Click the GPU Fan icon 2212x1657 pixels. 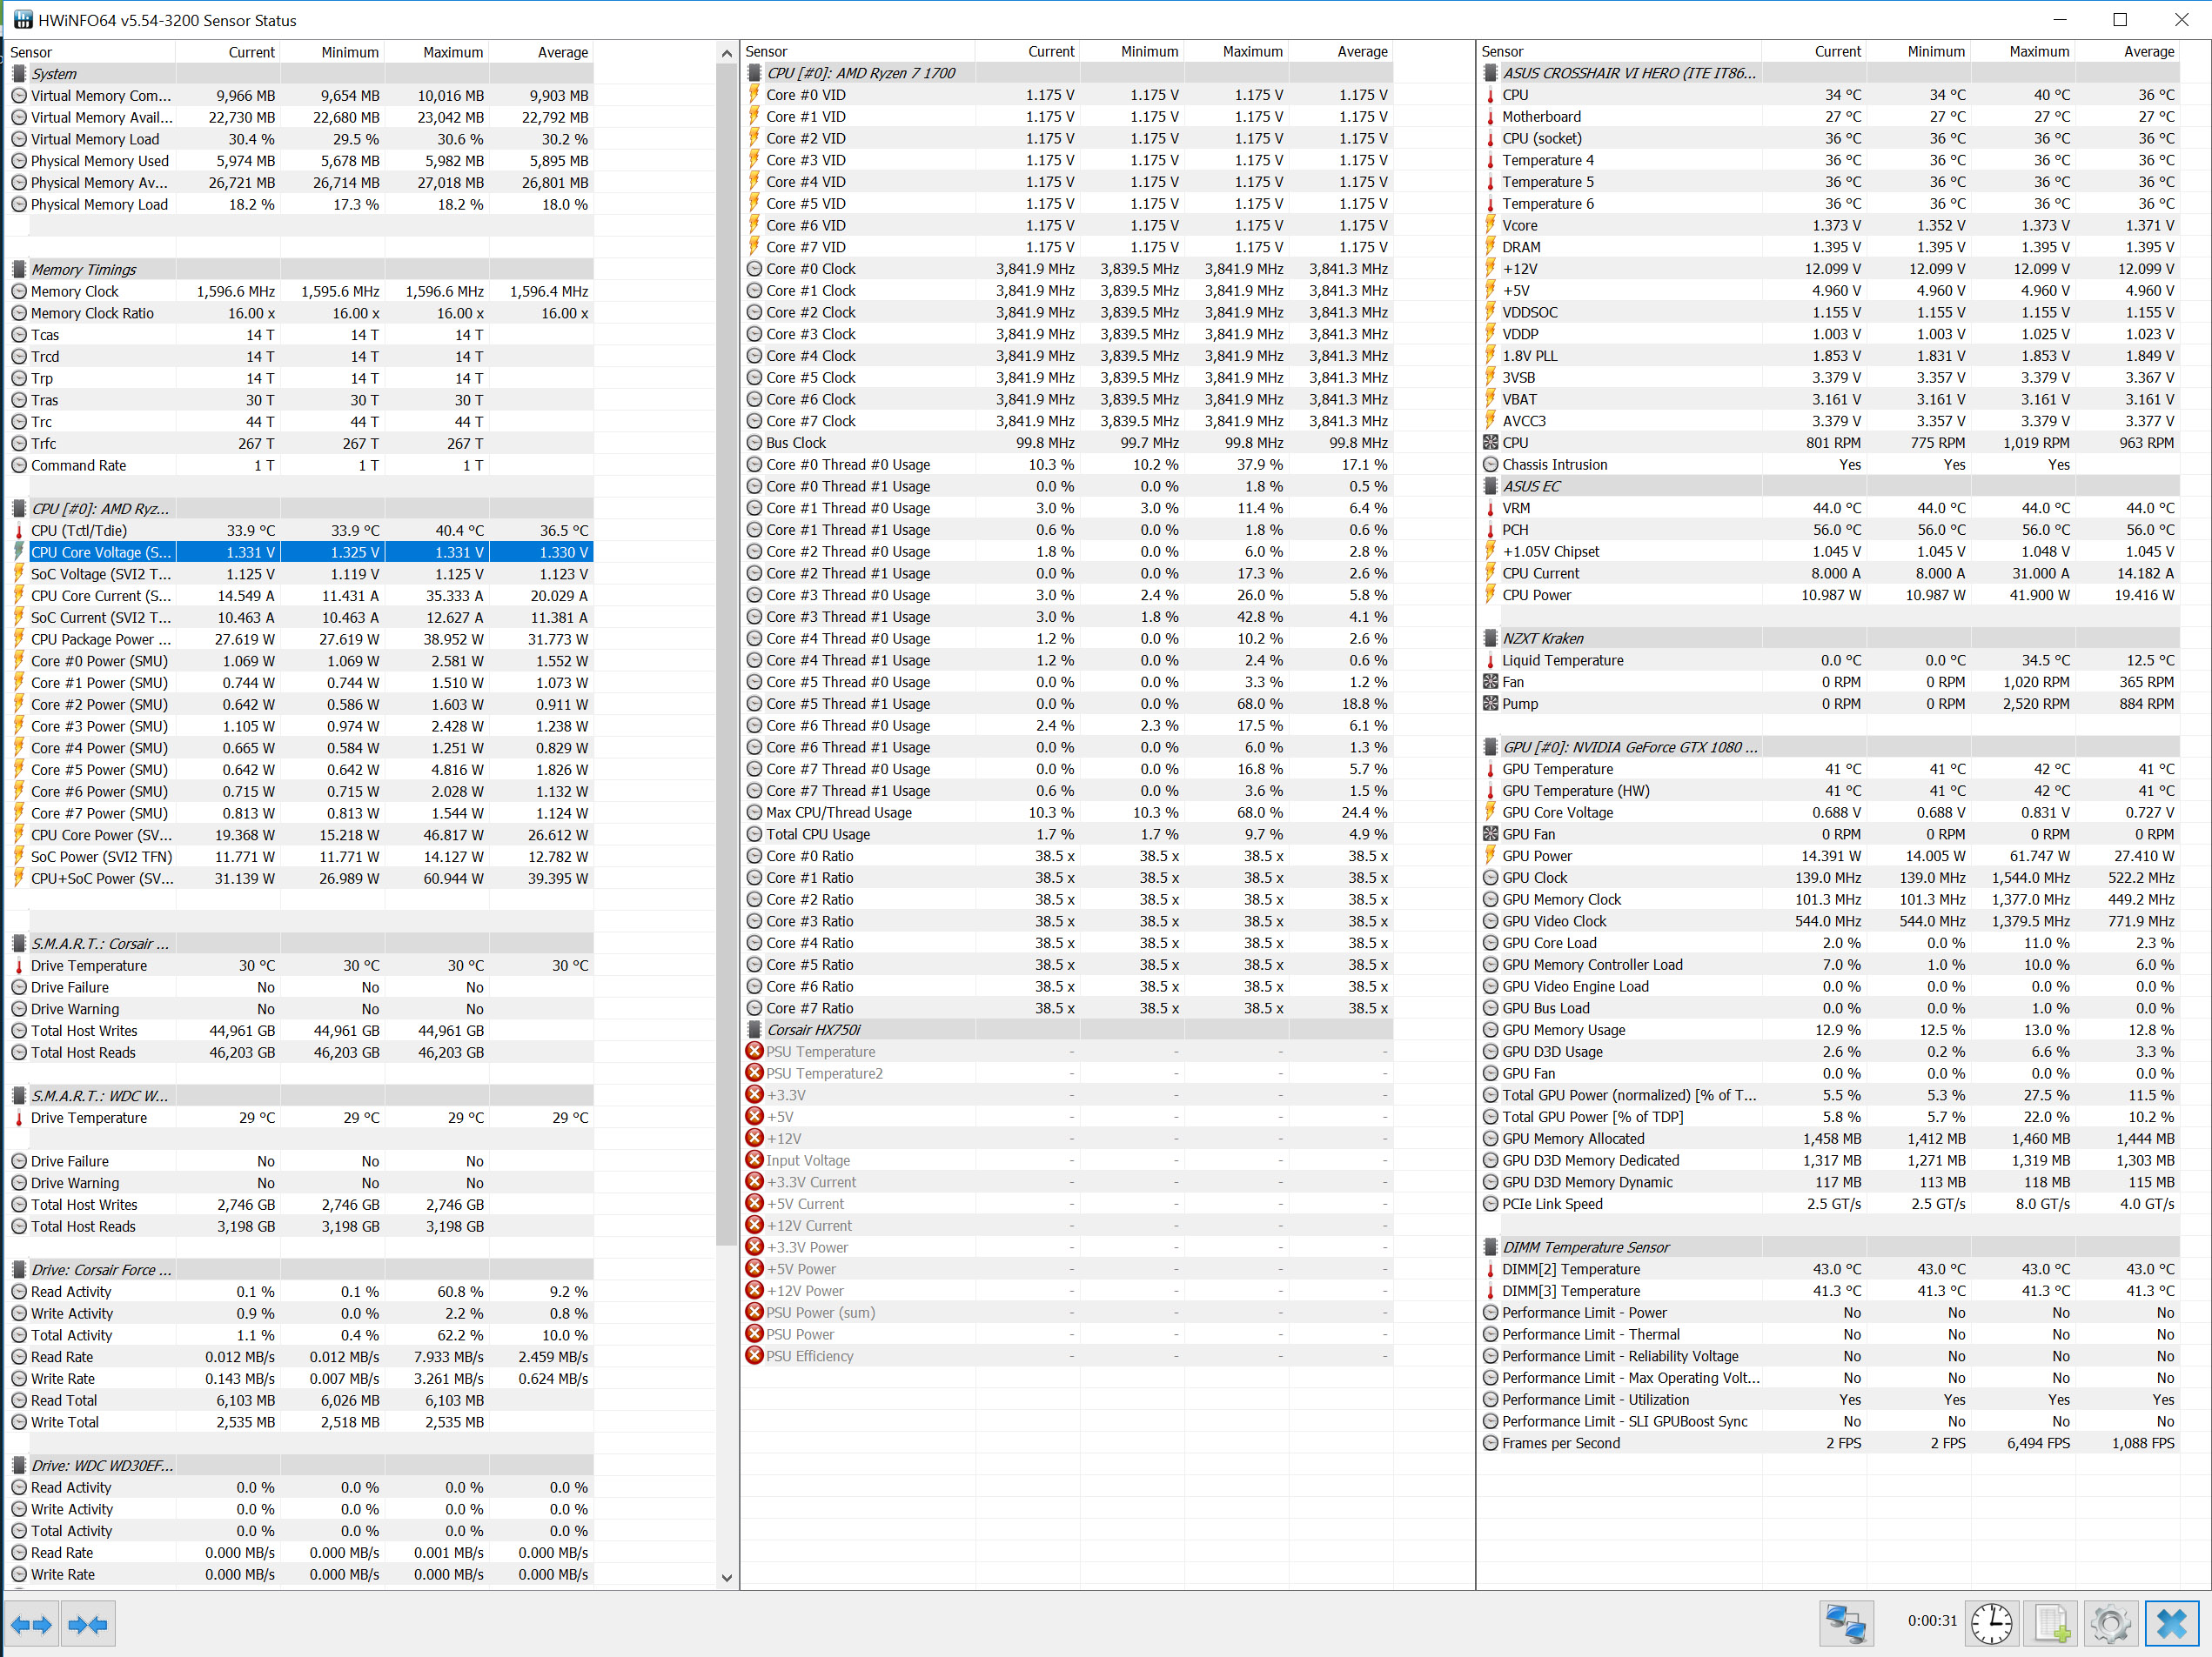tap(1490, 834)
